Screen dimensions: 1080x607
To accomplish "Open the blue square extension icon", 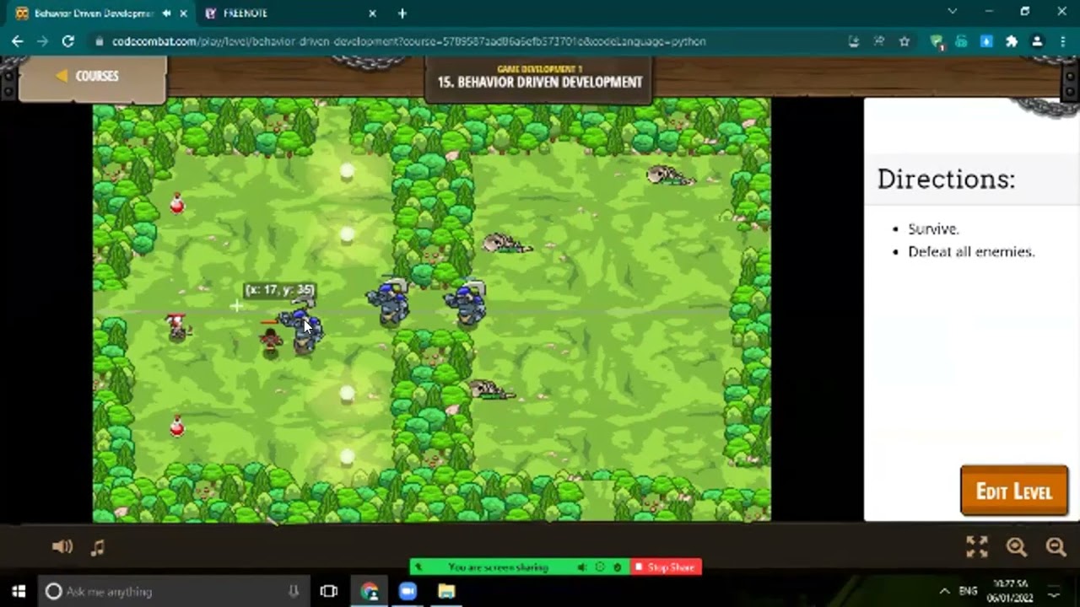I will [985, 40].
